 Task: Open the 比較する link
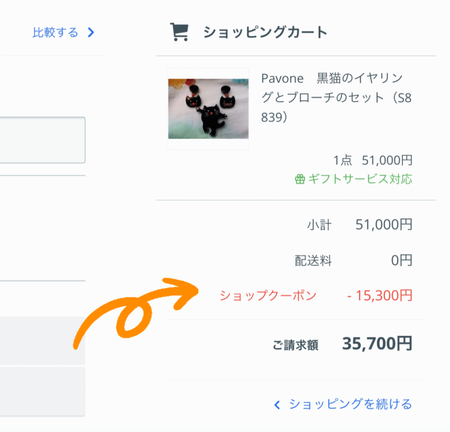pyautogui.click(x=55, y=33)
